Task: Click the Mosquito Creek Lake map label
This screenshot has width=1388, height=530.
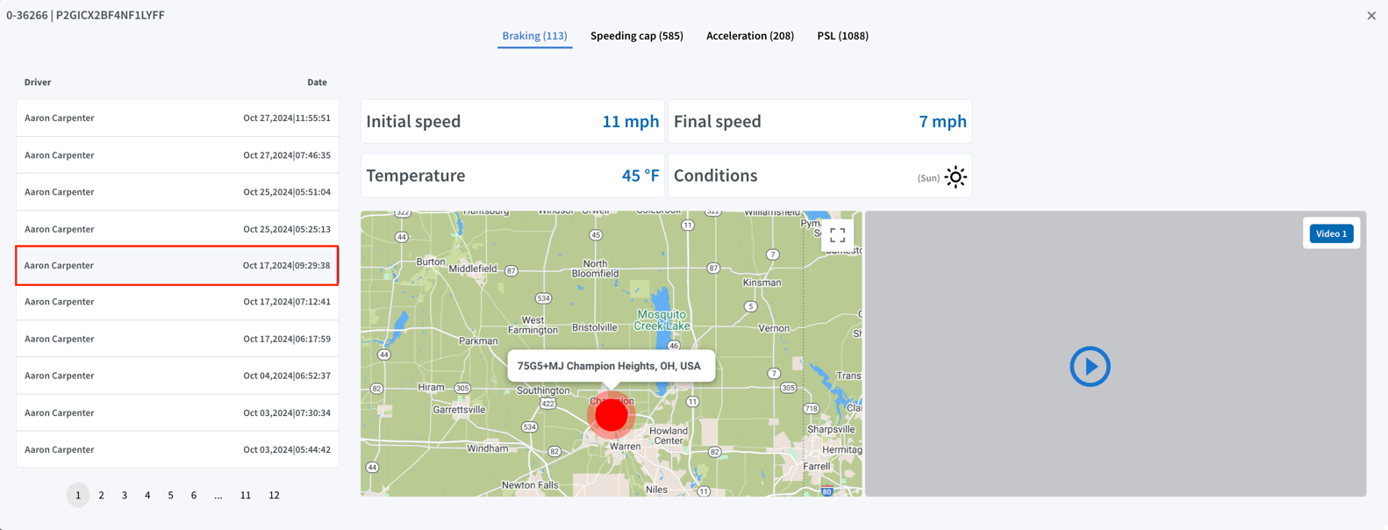Action: [x=662, y=319]
